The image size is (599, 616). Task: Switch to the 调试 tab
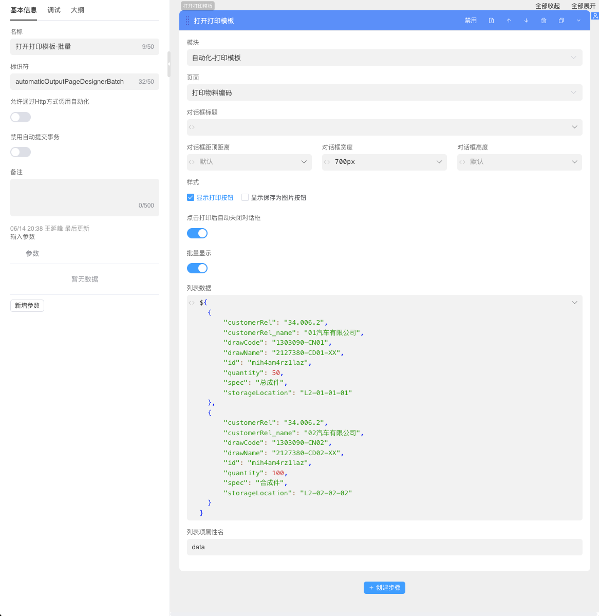[54, 10]
